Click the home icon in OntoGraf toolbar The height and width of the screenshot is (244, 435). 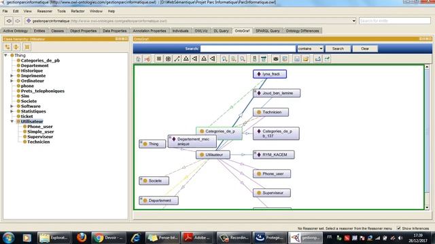[x=138, y=59]
